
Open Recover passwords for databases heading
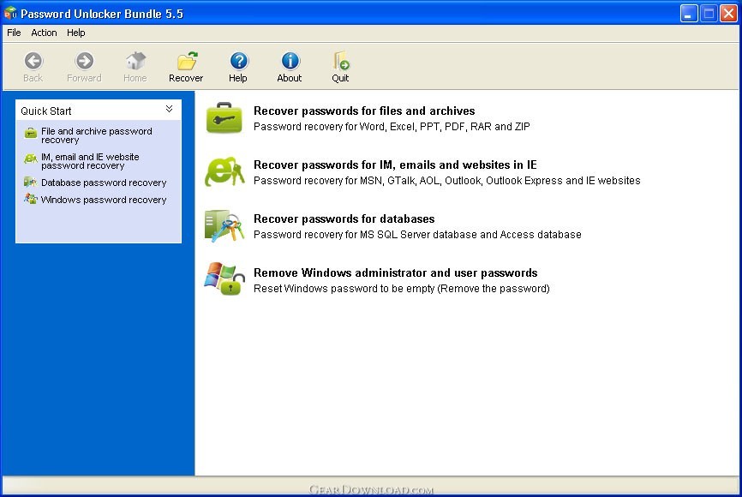pyautogui.click(x=344, y=219)
